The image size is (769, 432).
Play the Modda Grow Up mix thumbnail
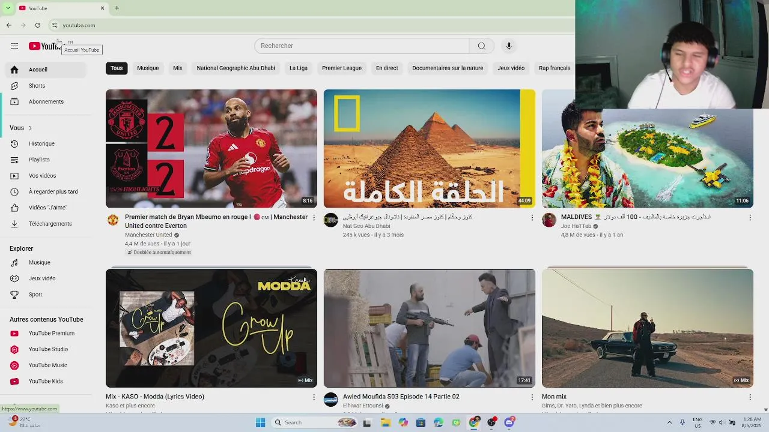pyautogui.click(x=211, y=328)
